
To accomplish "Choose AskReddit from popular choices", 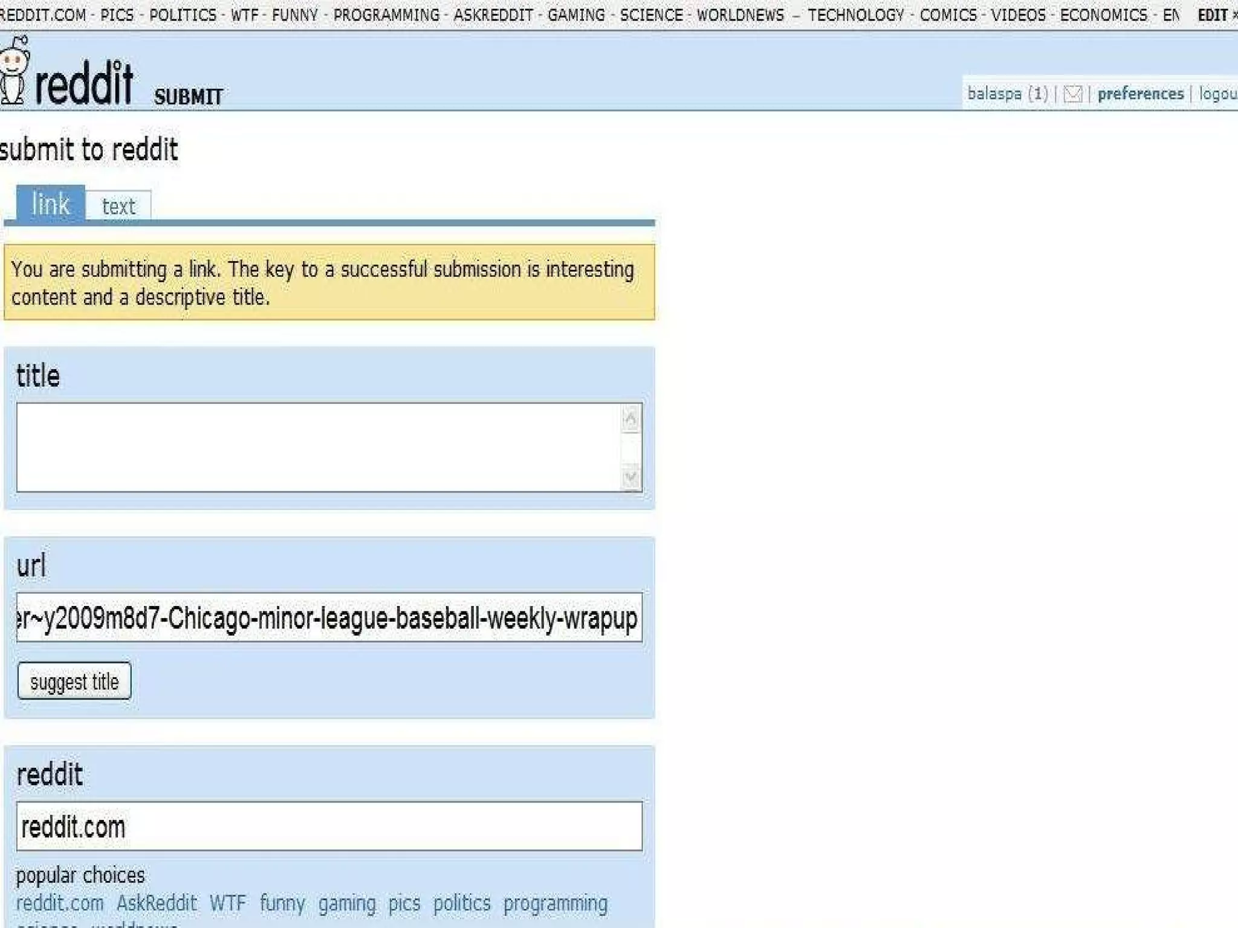I will [157, 903].
